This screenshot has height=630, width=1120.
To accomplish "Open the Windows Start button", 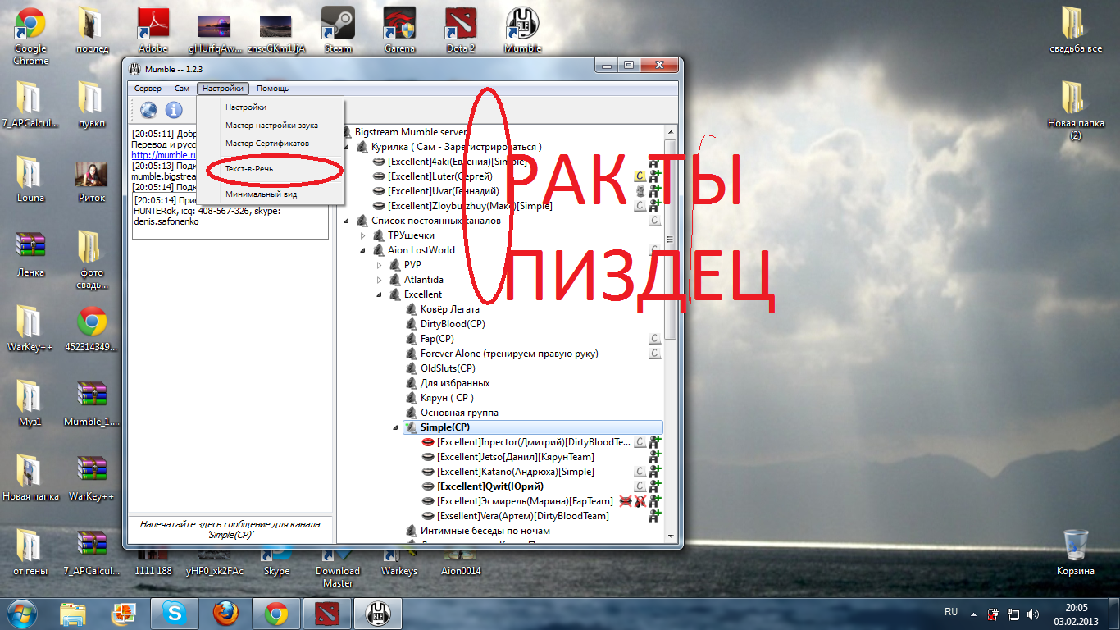I will [x=22, y=613].
